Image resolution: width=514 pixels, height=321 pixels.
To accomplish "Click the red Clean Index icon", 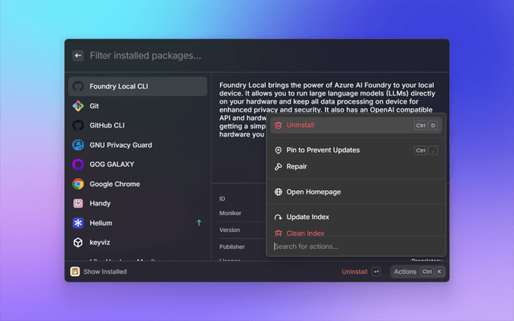I will [279, 233].
